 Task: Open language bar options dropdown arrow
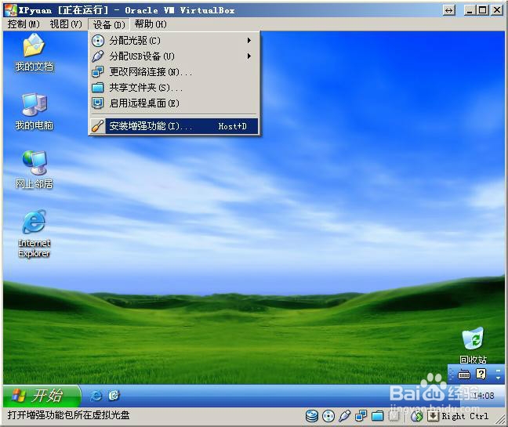(498, 378)
